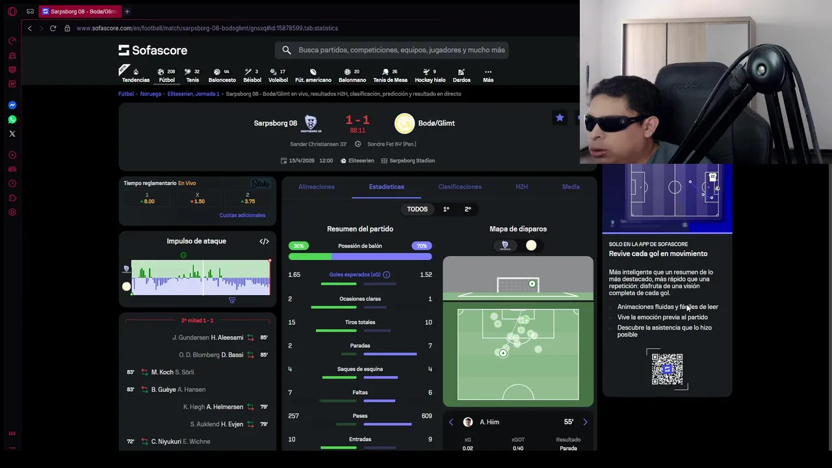Switch to the Clasificaciones tab
The image size is (832, 468).
tap(460, 187)
